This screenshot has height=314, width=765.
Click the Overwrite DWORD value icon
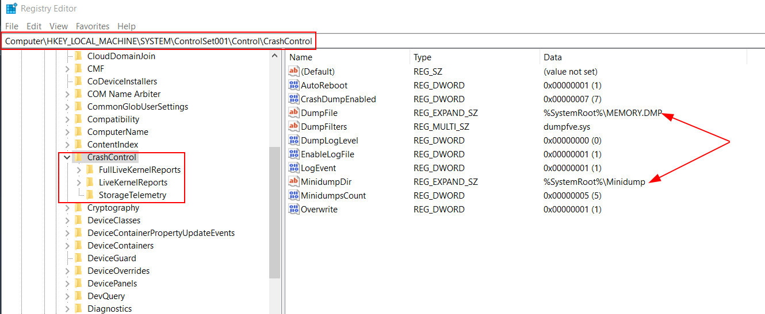pyautogui.click(x=294, y=210)
